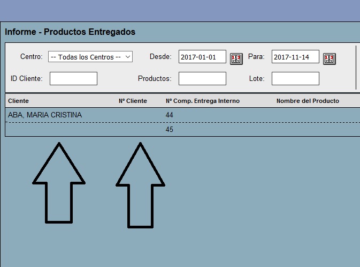
Task: Select delivery number 44 cell
Action: [169, 115]
